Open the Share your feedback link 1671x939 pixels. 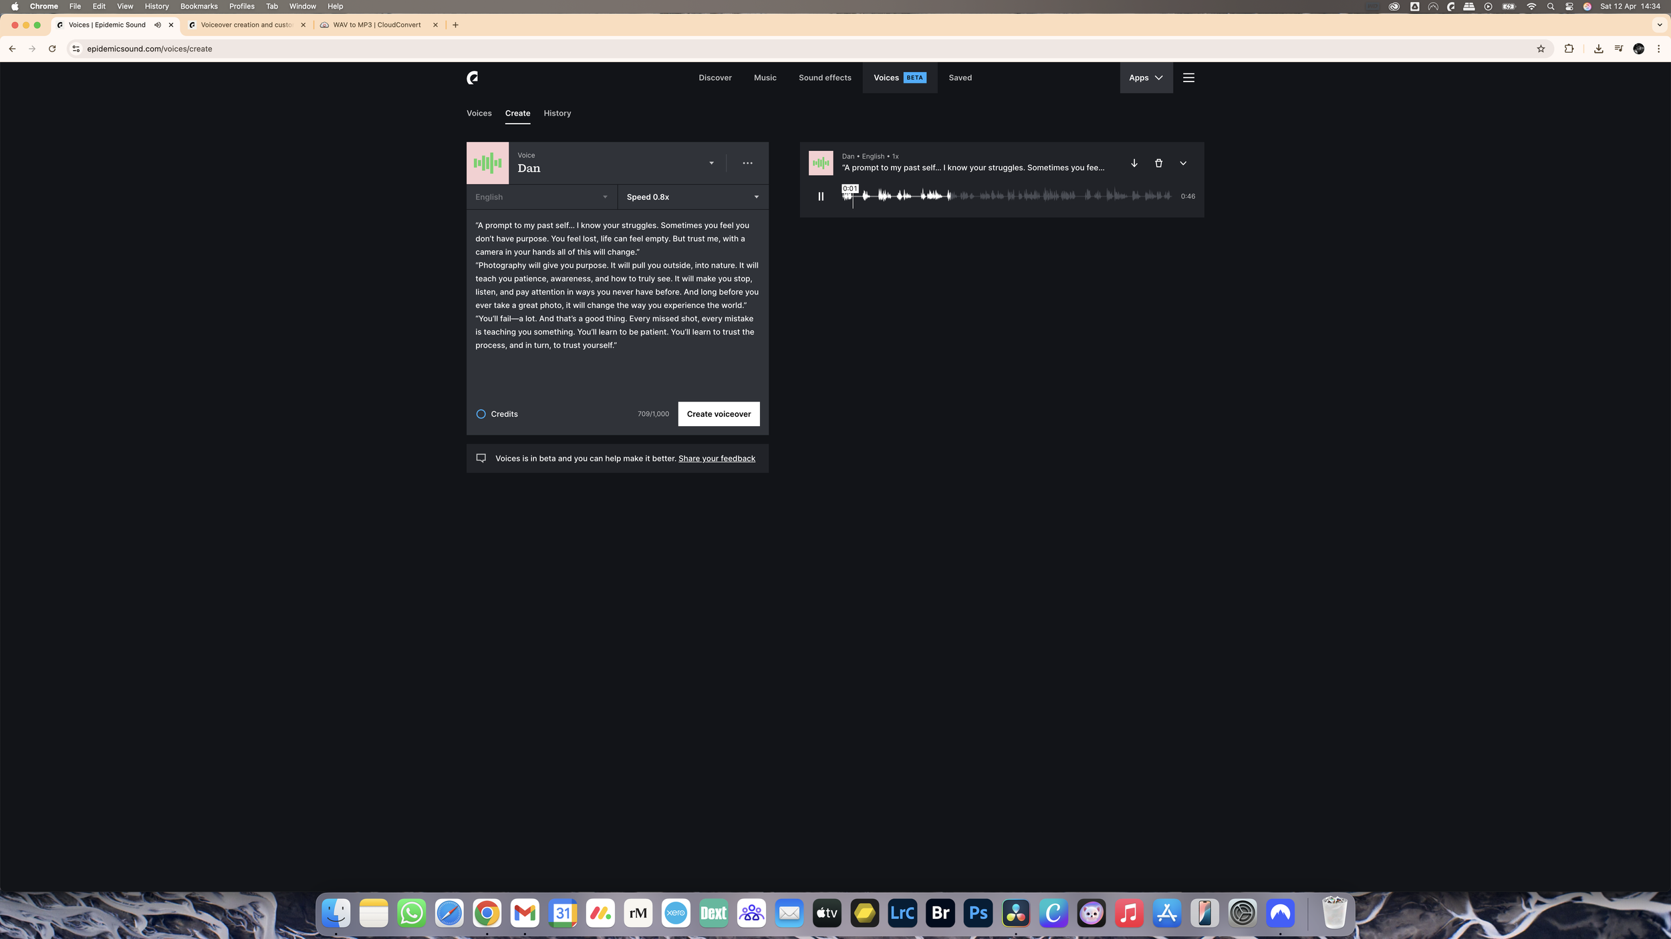(717, 459)
